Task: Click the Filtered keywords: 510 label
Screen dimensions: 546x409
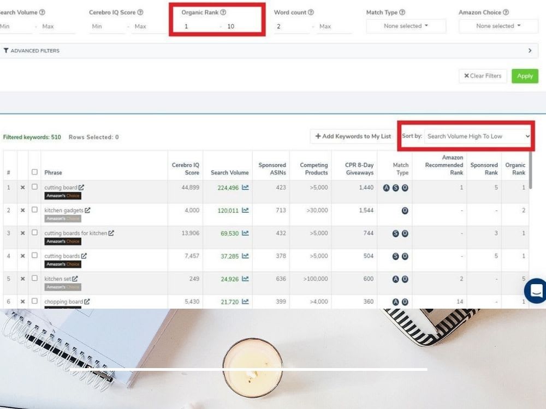Action: pyautogui.click(x=32, y=137)
